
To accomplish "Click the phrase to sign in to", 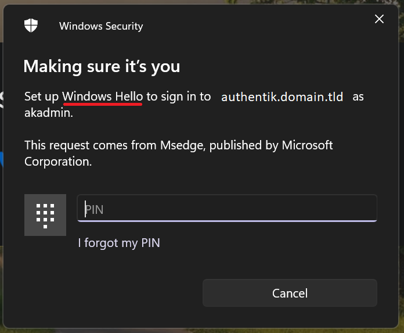I will coord(179,96).
